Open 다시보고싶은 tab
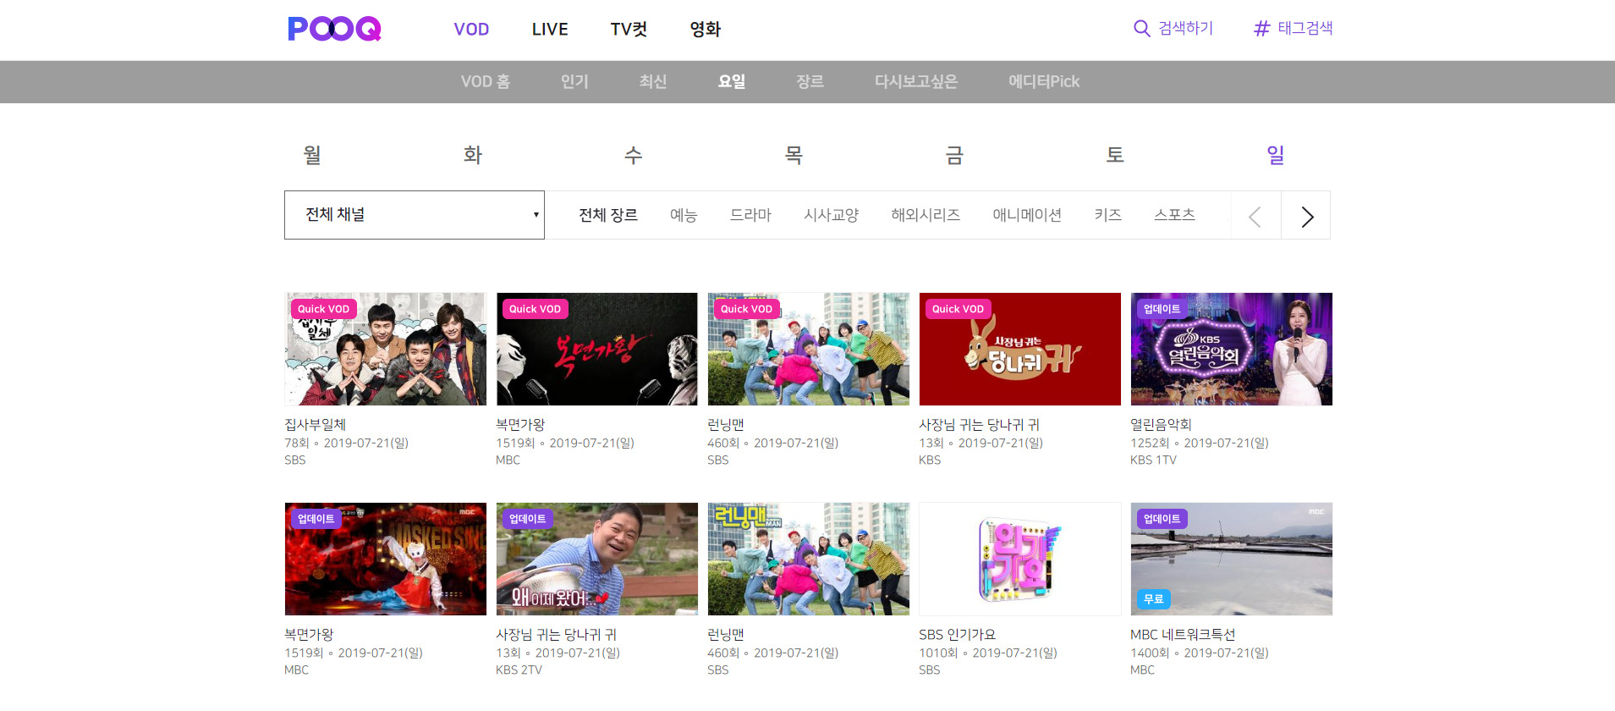Screen dimensions: 1615x711 (x=916, y=82)
